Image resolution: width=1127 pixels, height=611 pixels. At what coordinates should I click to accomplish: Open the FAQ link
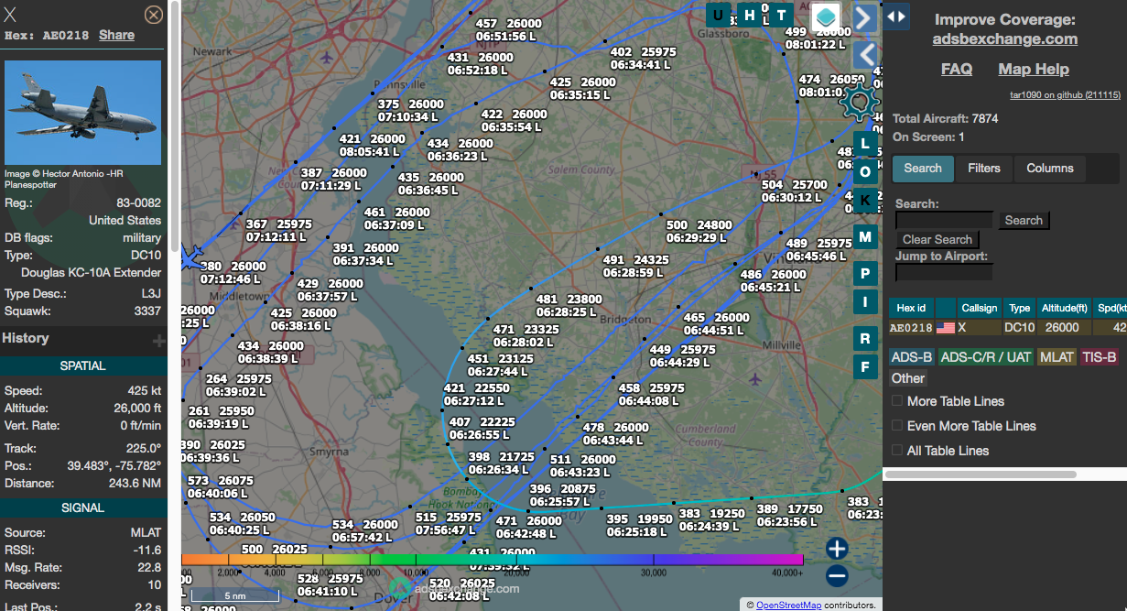pos(957,69)
